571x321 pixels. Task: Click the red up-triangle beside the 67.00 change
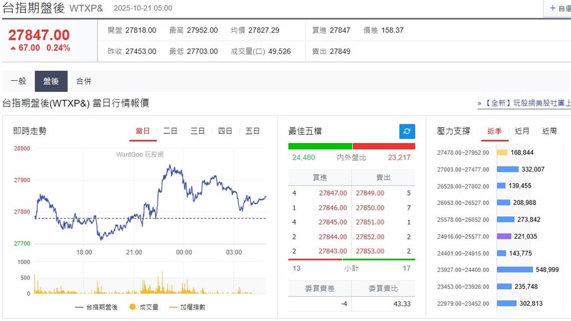click(x=13, y=47)
